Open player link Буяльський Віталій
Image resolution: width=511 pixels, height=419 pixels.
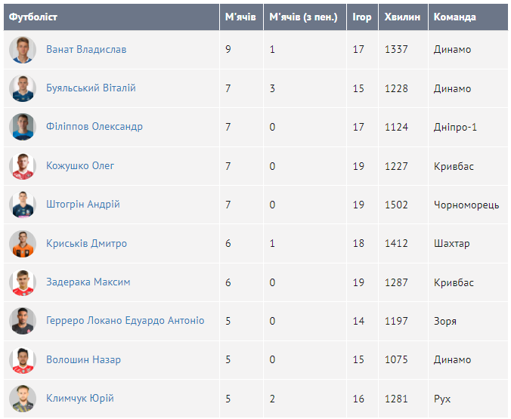(x=91, y=88)
